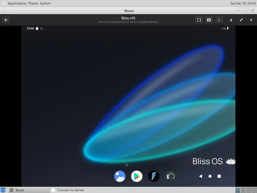Image resolution: width=257 pixels, height=193 pixels.
Task: Click the shrink arrows icon in header
Action: 241,20
